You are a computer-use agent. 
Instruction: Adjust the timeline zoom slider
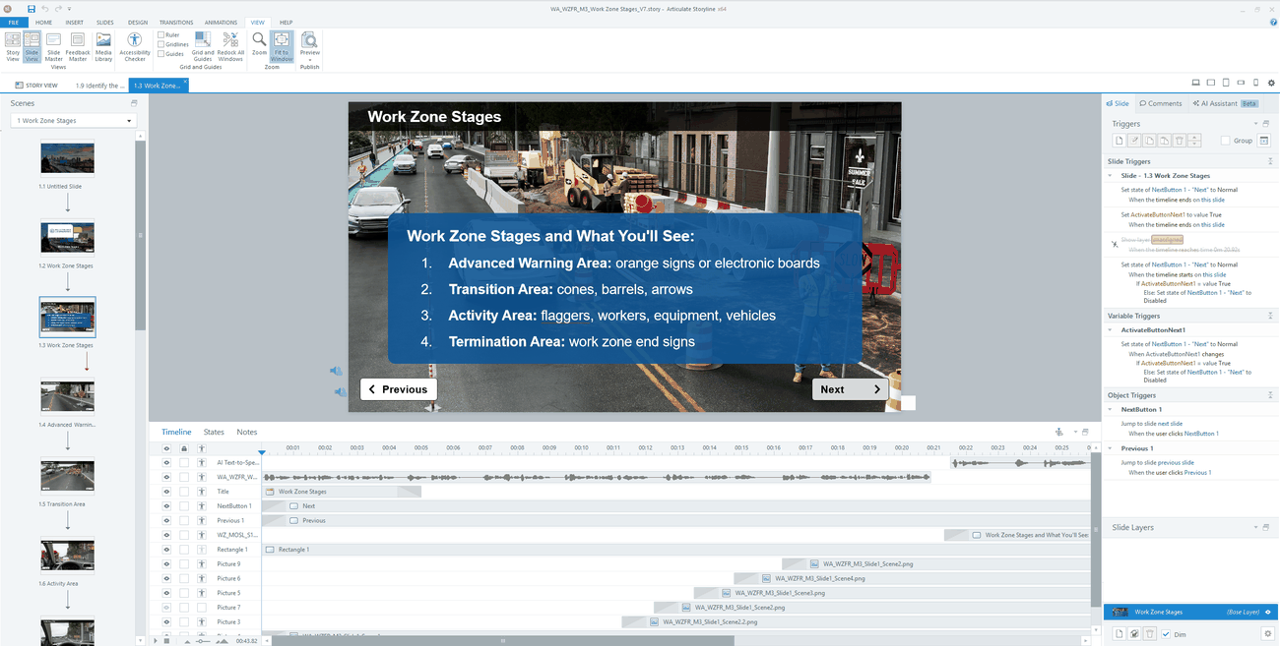tap(202, 640)
